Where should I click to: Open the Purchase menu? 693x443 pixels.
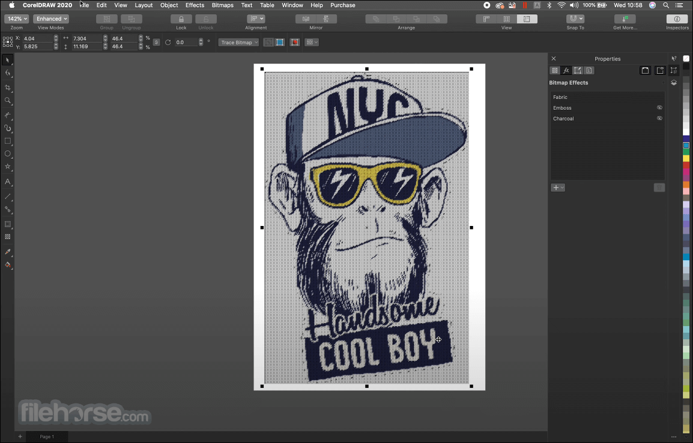click(342, 5)
